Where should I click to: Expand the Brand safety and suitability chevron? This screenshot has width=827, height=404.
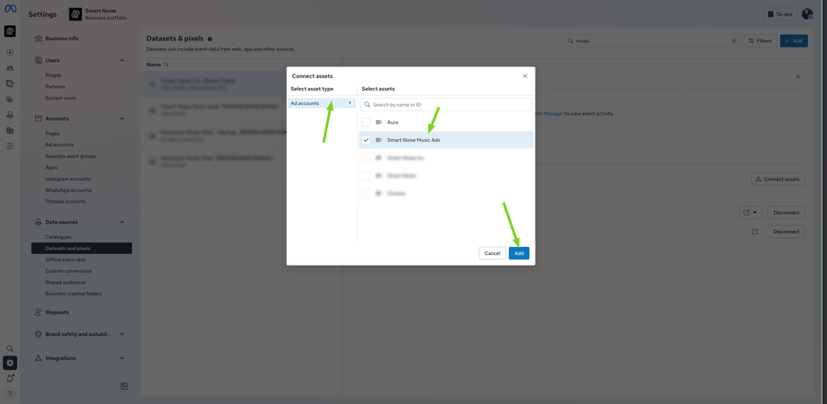tap(122, 334)
